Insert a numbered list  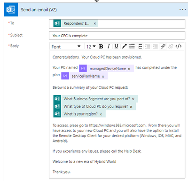[x=140, y=47]
